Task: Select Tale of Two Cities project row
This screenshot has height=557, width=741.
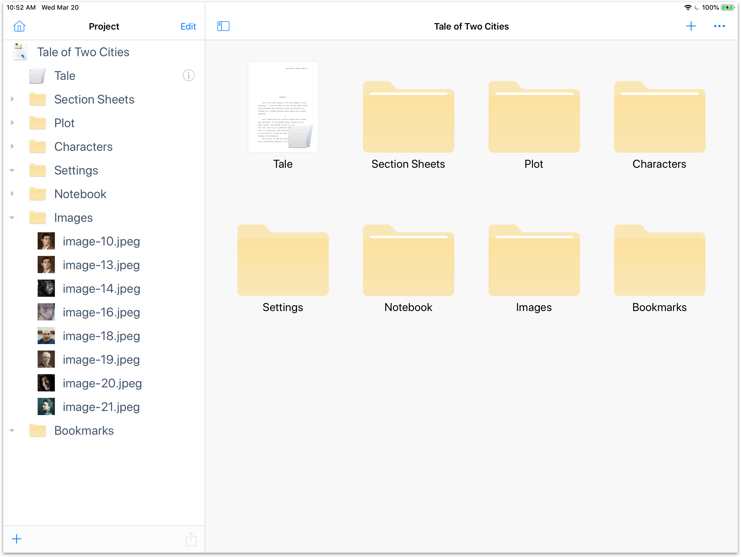Action: click(104, 52)
